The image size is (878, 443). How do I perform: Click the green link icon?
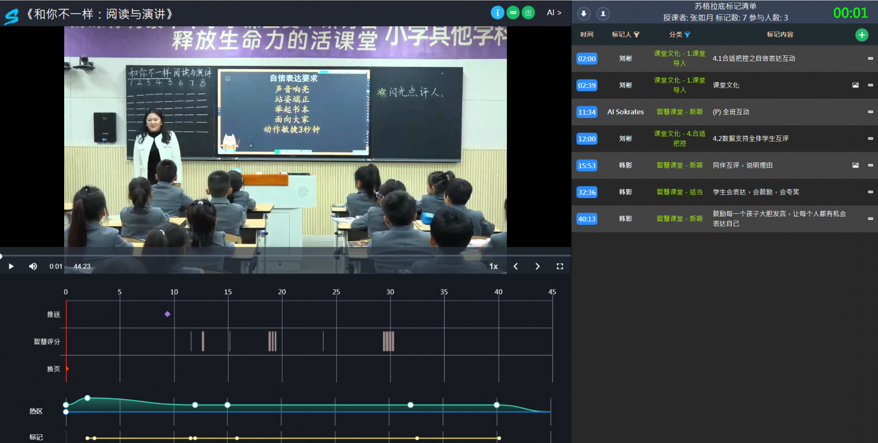(513, 13)
